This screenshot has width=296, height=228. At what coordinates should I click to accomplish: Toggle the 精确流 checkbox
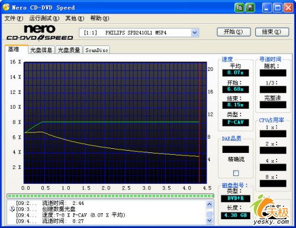[236, 173]
